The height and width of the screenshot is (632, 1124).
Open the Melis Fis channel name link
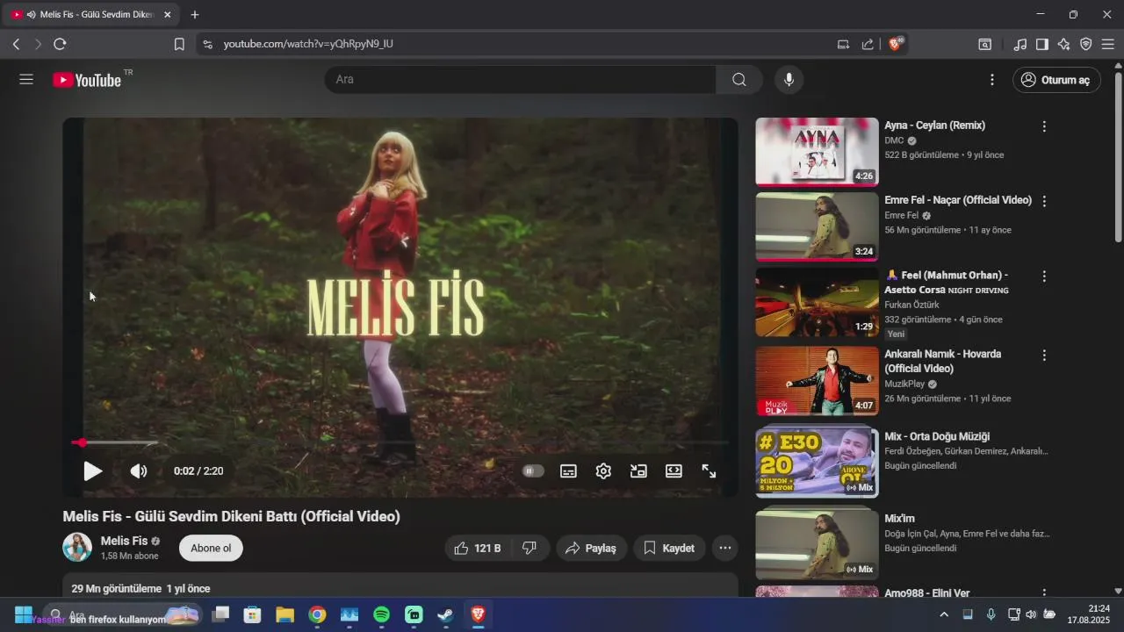(x=124, y=541)
